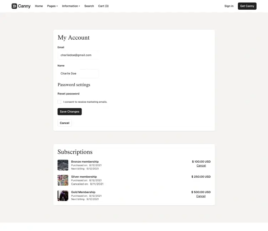268x231 pixels.
Task: Expand the Pages dropdown menu
Action: 52,6
